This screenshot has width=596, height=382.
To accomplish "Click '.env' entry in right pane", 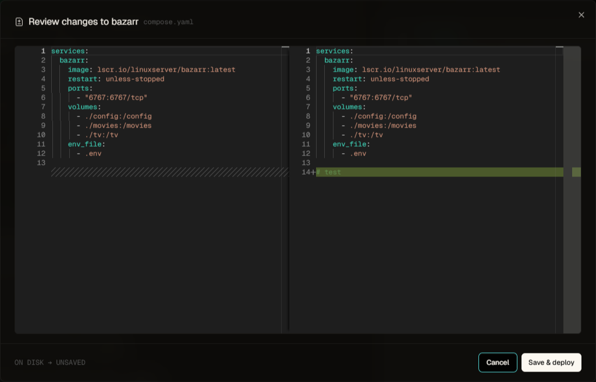I will tap(358, 153).
